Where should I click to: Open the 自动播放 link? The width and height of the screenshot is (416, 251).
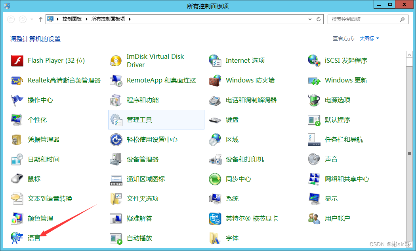pos(139,238)
